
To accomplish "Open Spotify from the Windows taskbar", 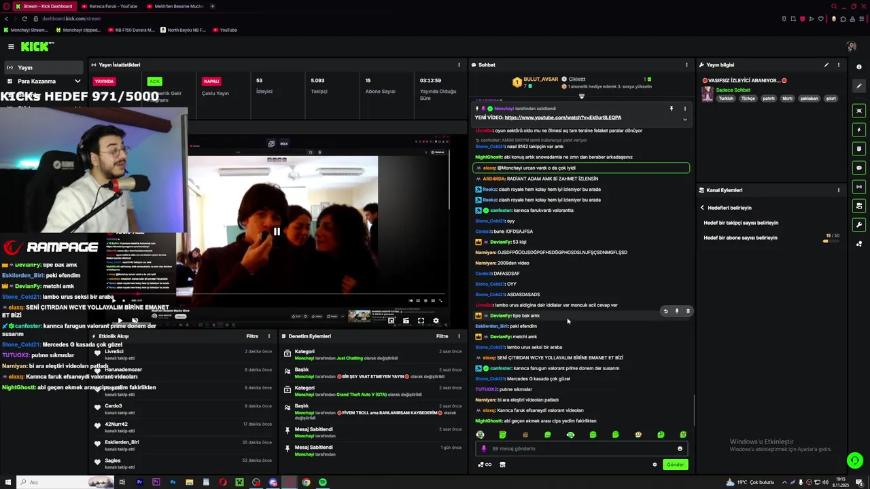I will (x=323, y=482).
